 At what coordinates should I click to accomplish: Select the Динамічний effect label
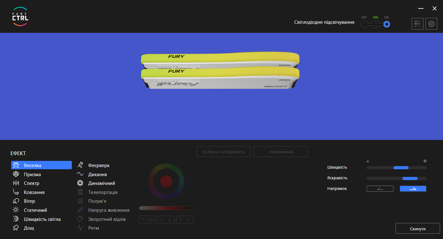tap(102, 183)
